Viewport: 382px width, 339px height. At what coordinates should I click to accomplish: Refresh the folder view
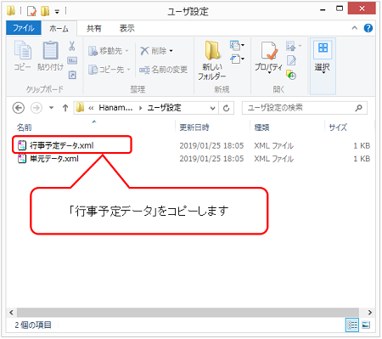click(227, 108)
